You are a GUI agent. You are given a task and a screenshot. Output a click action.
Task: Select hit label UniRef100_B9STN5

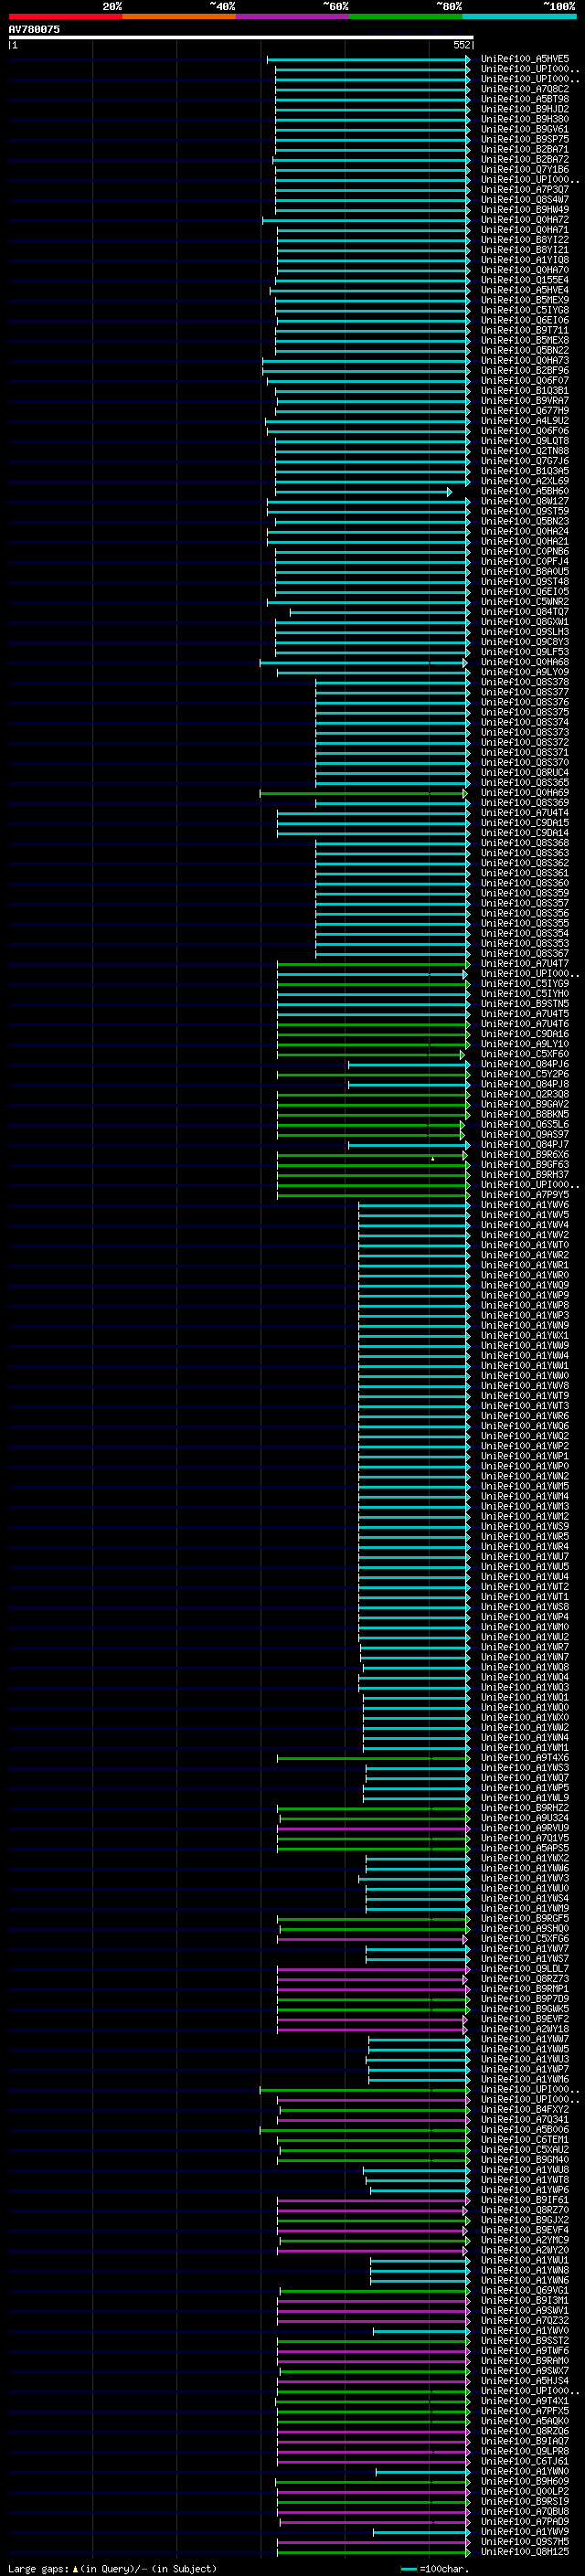coord(525,1004)
